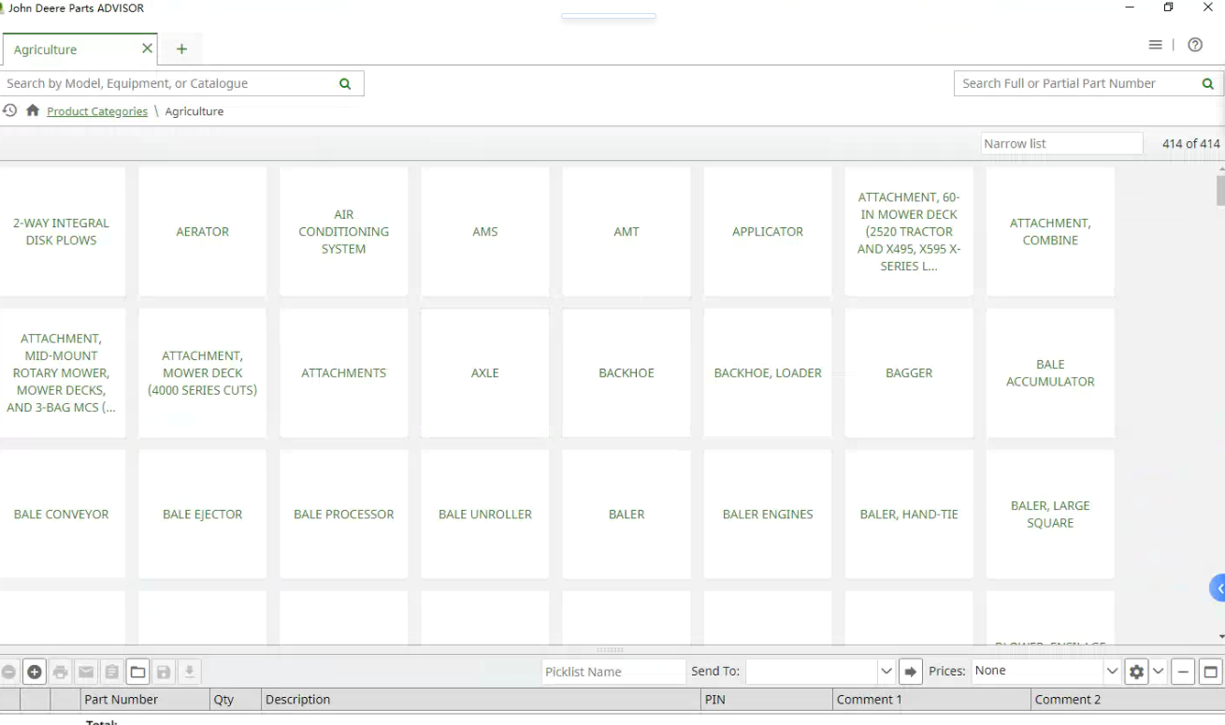1225x725 pixels.
Task: Open the BALE ACCUMULATOR category tile
Action: click(x=1050, y=372)
